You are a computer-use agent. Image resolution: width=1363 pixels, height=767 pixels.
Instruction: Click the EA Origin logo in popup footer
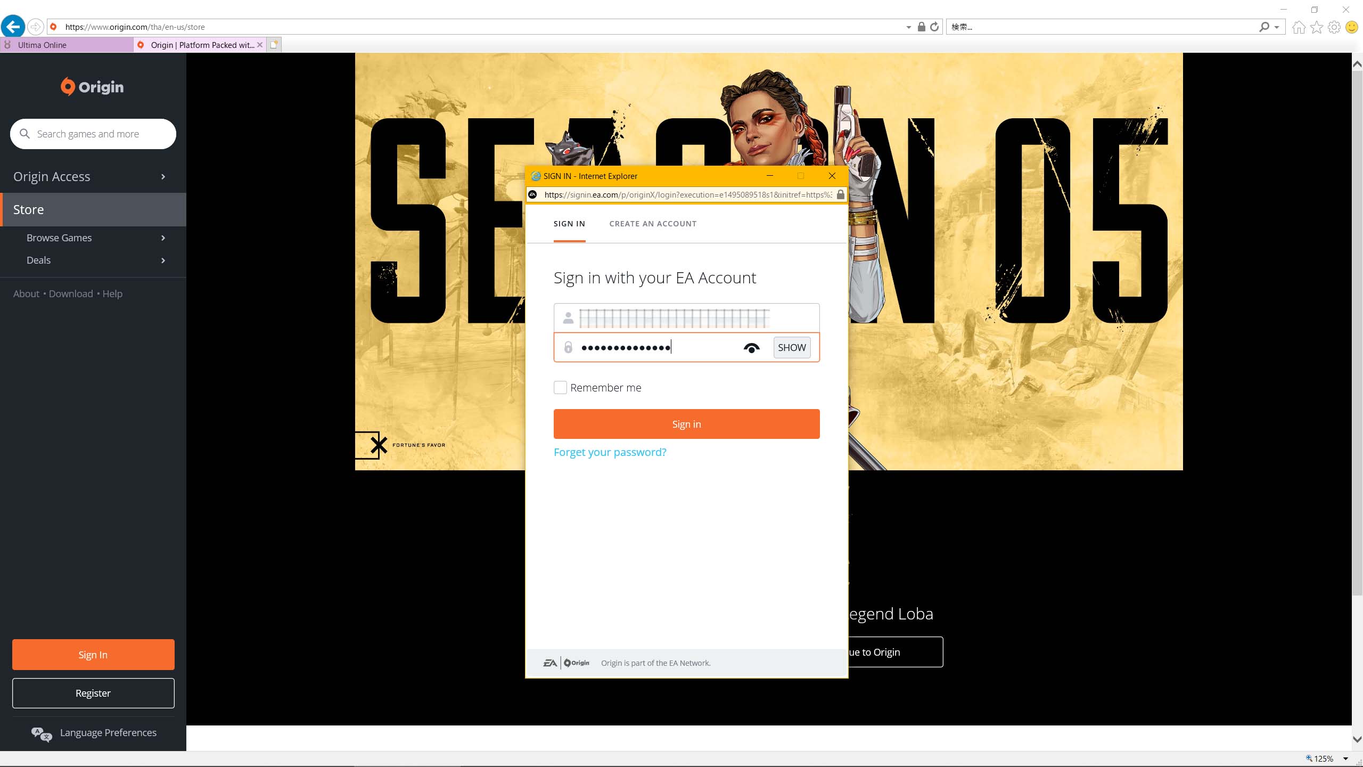tap(566, 663)
